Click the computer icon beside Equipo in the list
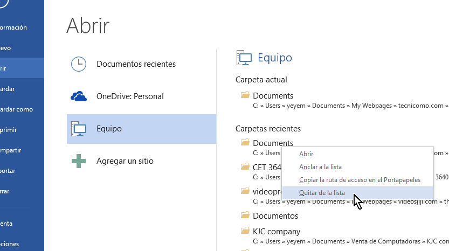The height and width of the screenshot is (251, 449). click(79, 129)
